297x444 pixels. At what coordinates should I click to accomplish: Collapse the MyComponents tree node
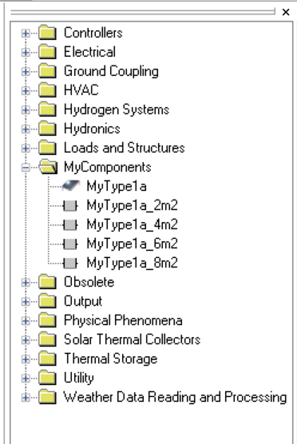(x=26, y=168)
